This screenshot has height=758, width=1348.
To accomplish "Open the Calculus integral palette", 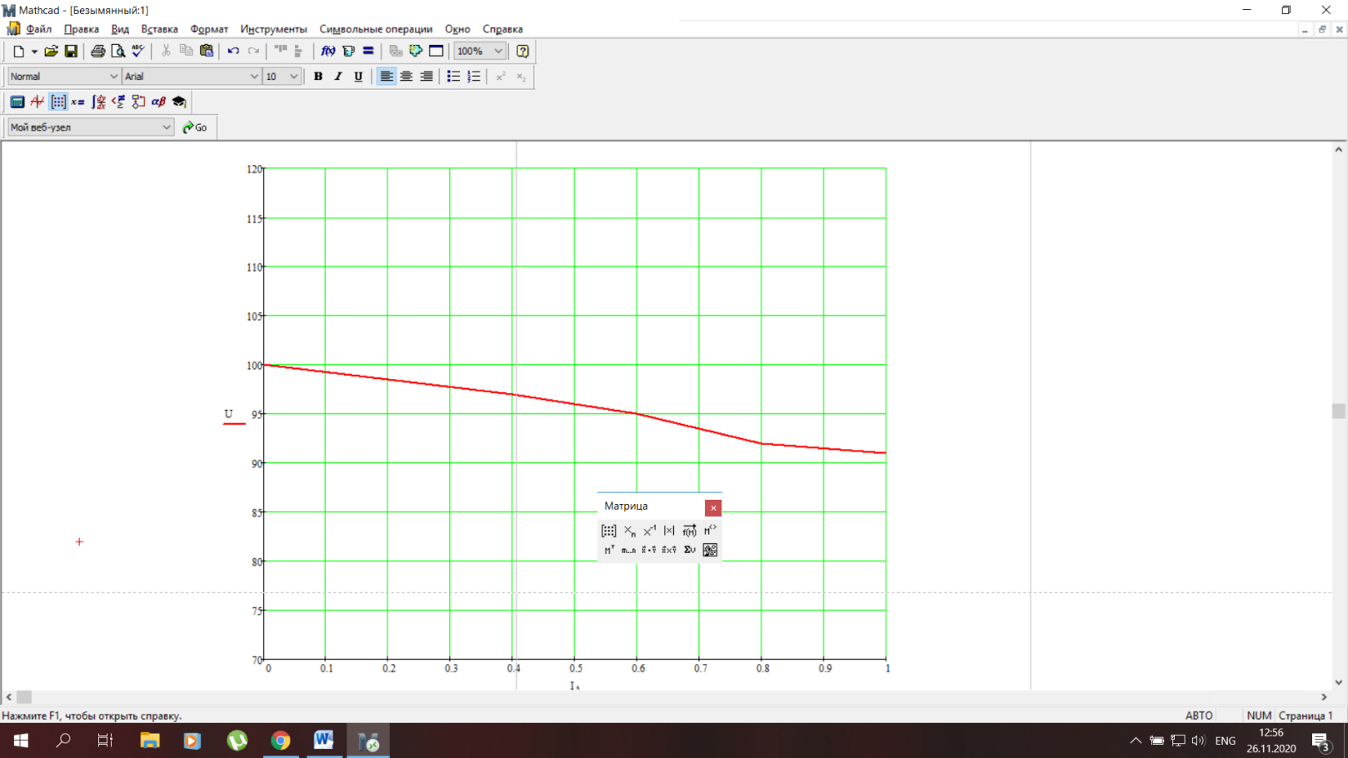I will [98, 102].
